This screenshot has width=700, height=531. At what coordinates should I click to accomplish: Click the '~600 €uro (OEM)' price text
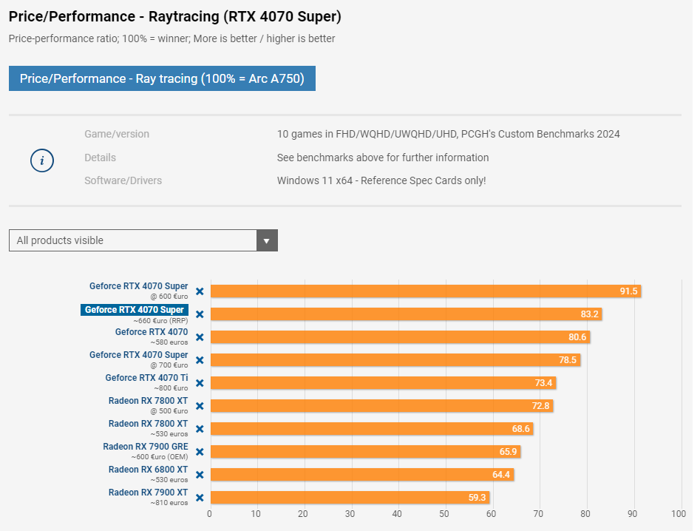160,457
